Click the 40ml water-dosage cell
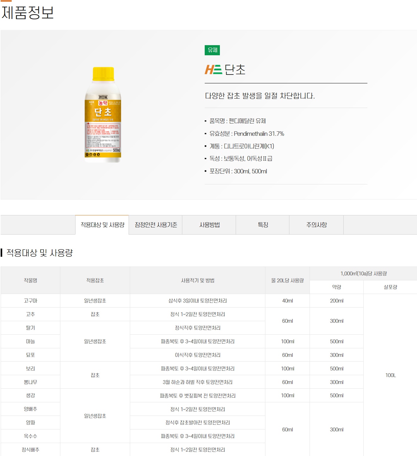This screenshot has height=456, width=417. (287, 301)
